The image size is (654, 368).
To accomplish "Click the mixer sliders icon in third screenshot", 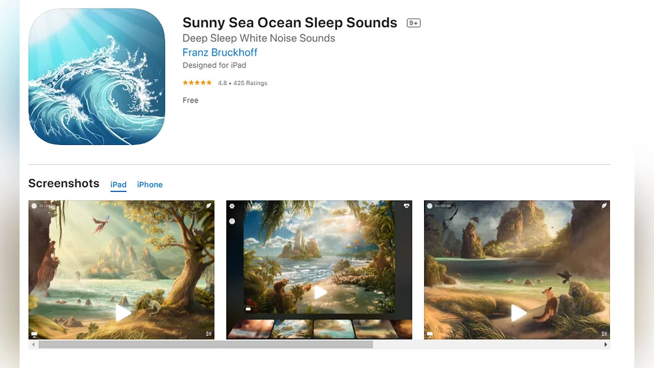I will pos(604,334).
